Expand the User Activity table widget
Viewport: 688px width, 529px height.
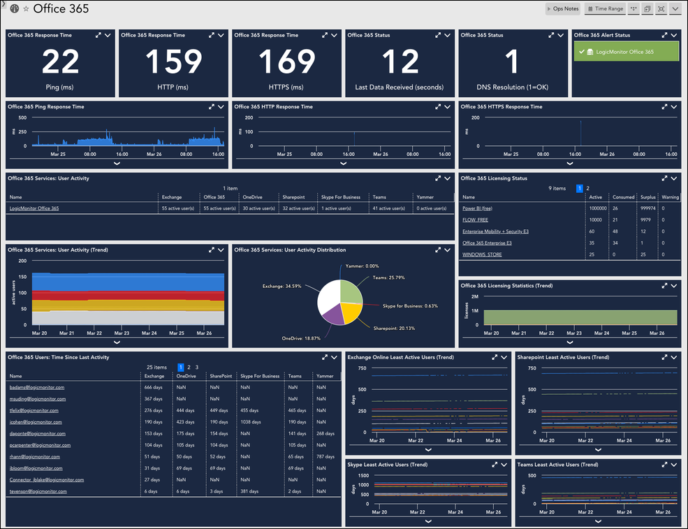pyautogui.click(x=438, y=178)
